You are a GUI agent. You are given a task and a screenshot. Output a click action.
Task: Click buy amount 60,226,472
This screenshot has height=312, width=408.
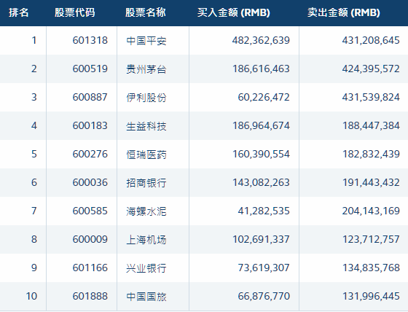[264, 97]
